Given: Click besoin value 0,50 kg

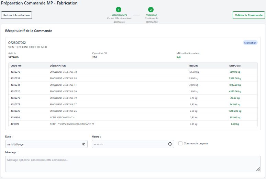Looking at the screenshot, I should [x=193, y=118].
